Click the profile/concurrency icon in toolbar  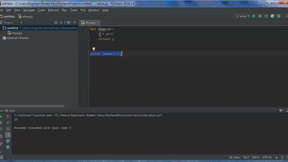272,16
